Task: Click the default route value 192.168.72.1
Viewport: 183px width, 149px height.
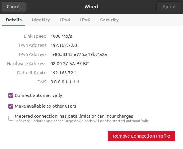Action: [x=64, y=73]
